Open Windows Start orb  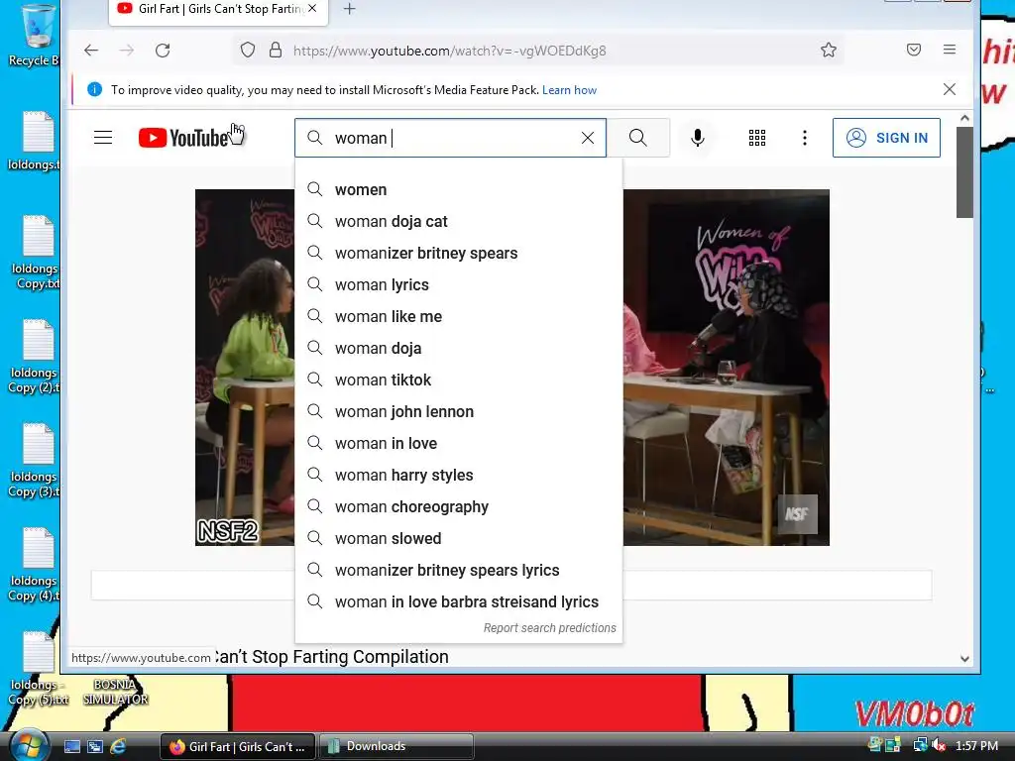(29, 745)
